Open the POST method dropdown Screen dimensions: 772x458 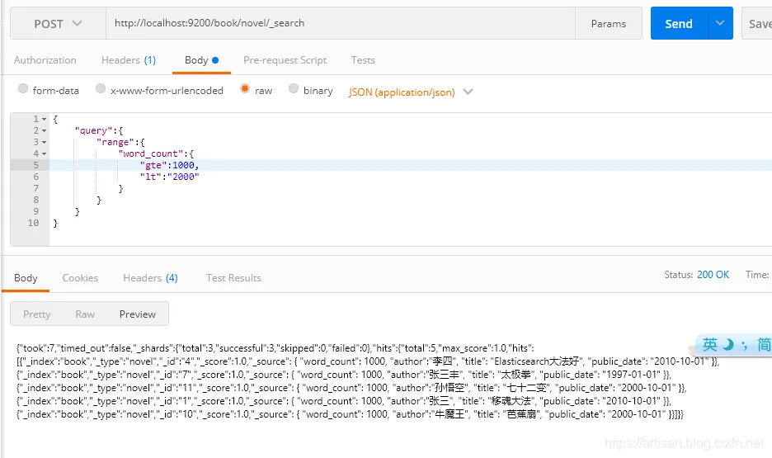pyautogui.click(x=58, y=24)
